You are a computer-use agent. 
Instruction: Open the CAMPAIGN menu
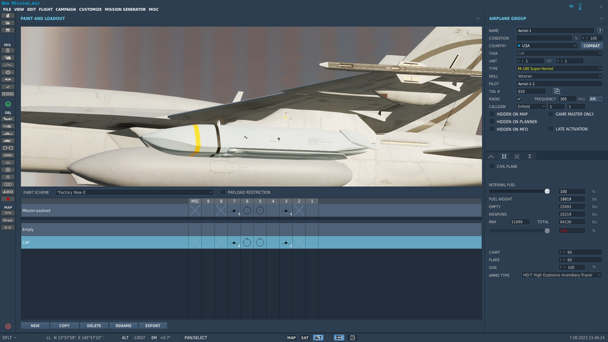pos(66,9)
